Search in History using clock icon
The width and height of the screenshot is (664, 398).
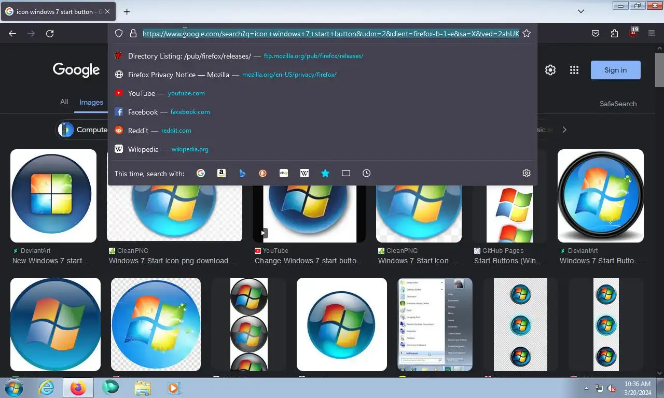367,173
